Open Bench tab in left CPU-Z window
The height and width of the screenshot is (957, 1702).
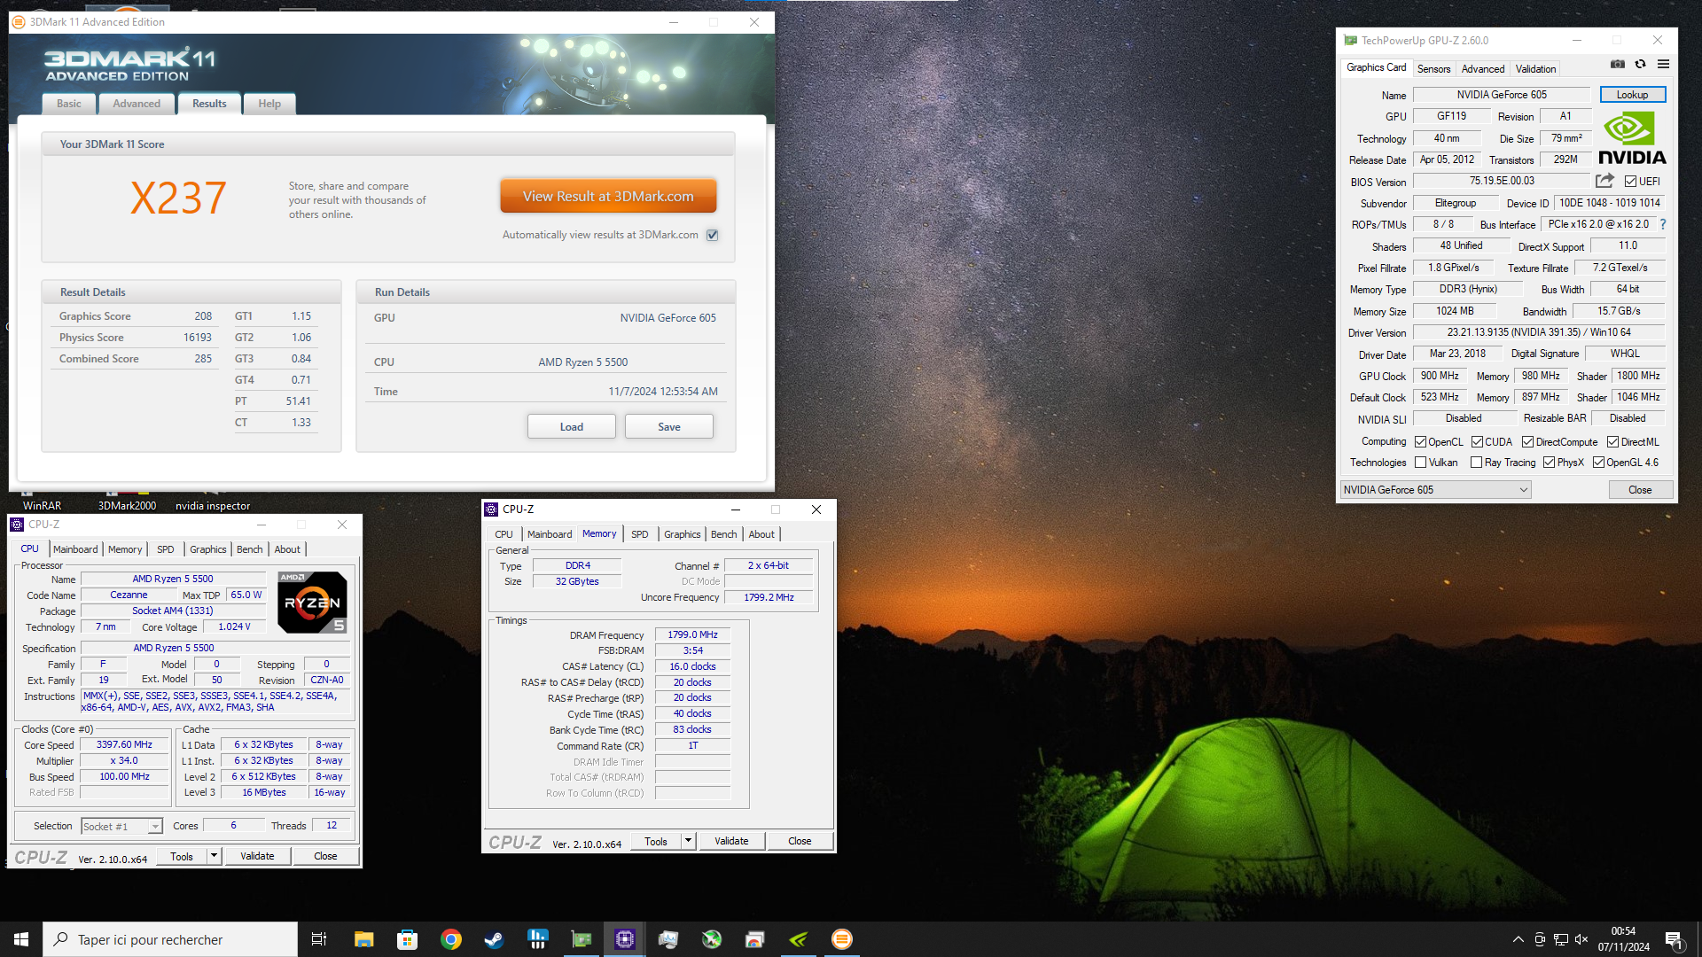(x=249, y=549)
